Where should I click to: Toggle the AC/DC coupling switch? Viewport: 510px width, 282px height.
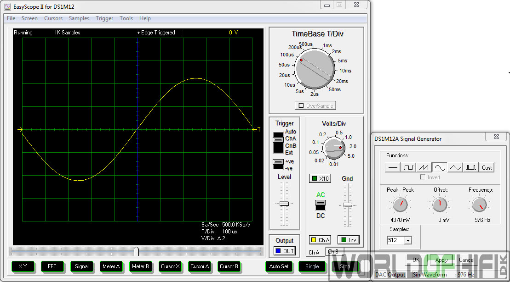tap(321, 205)
